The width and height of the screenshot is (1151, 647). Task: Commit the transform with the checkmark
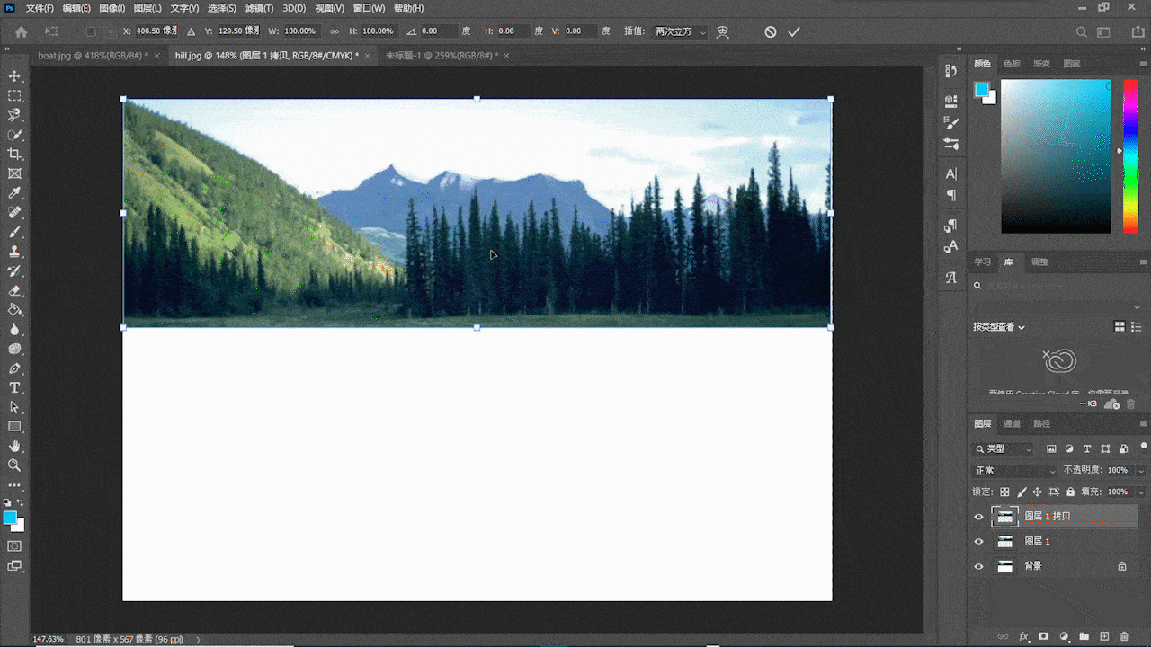coord(794,31)
